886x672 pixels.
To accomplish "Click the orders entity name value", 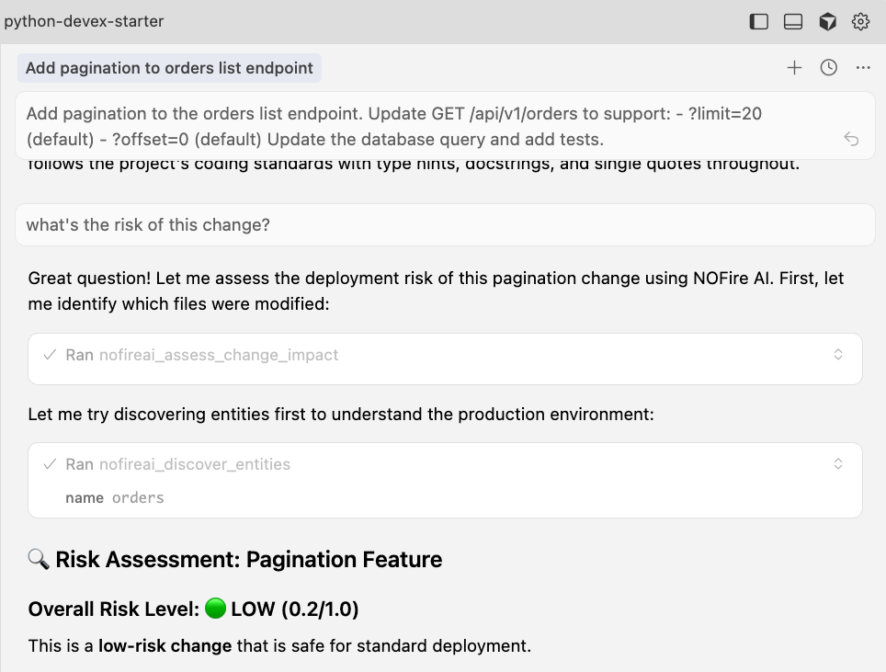I will click(x=137, y=497).
